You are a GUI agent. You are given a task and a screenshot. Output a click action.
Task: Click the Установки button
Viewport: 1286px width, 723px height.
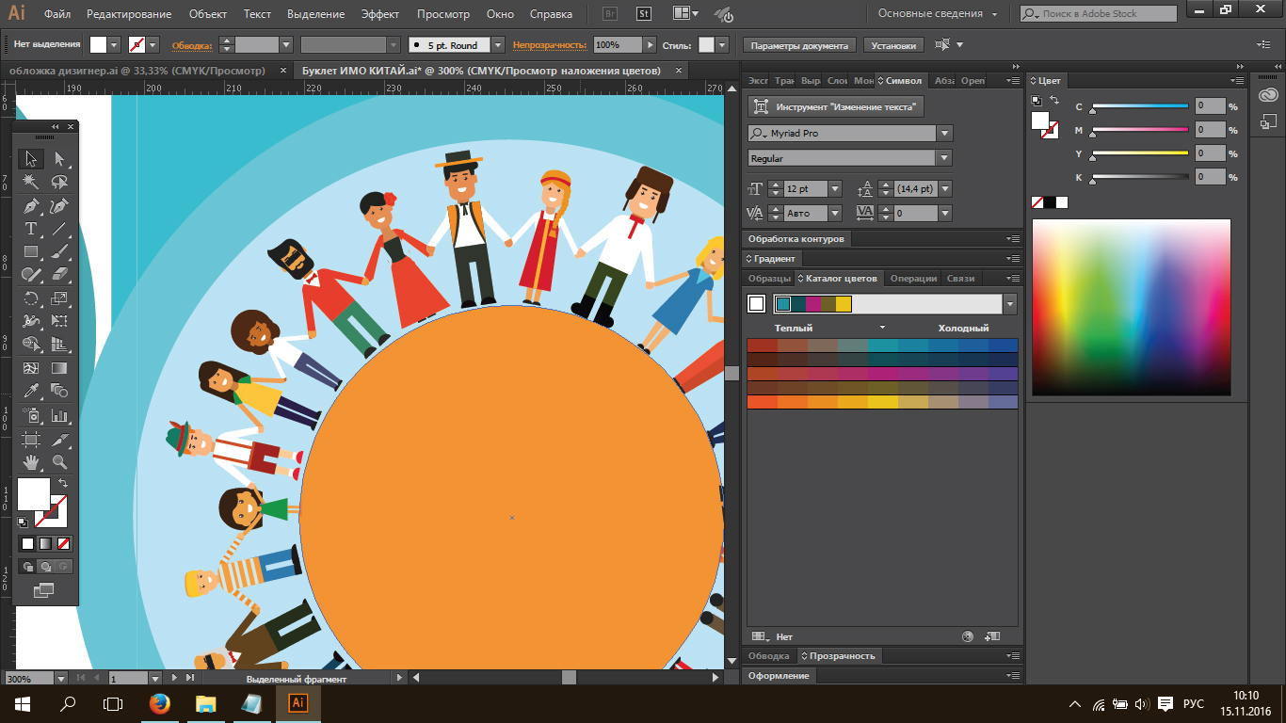point(892,45)
